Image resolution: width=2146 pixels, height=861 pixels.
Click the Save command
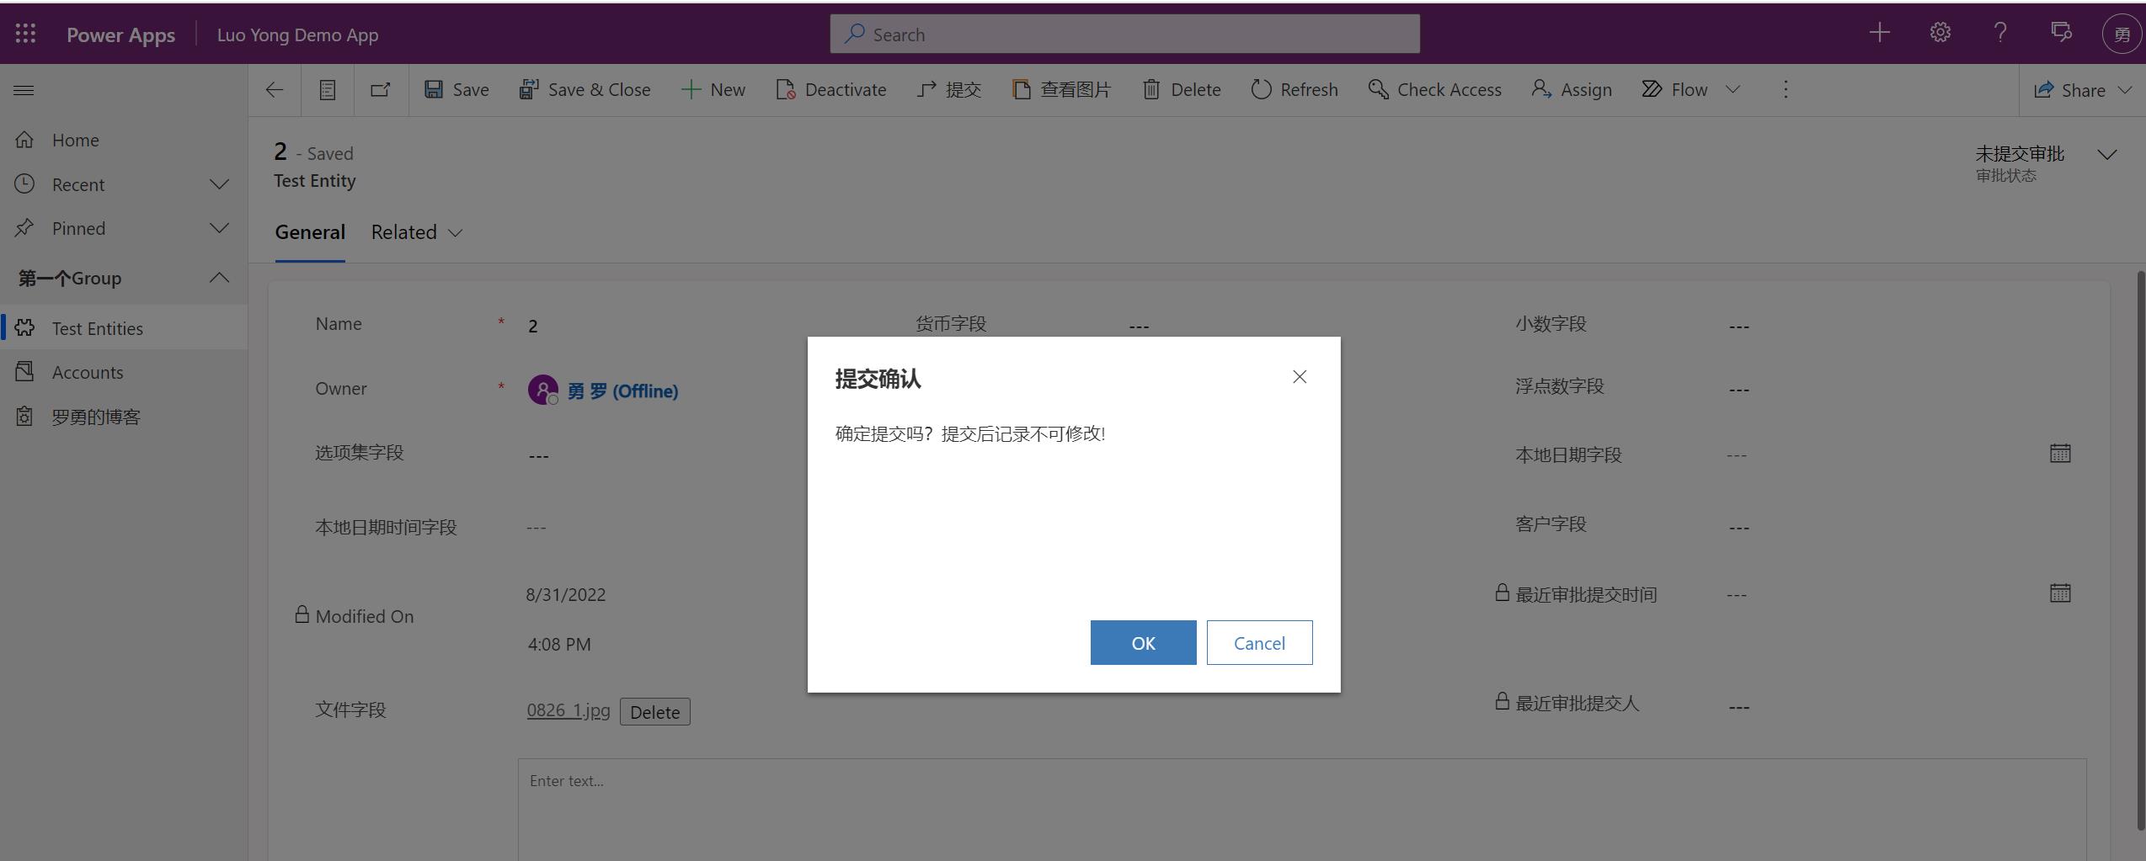coord(456,90)
